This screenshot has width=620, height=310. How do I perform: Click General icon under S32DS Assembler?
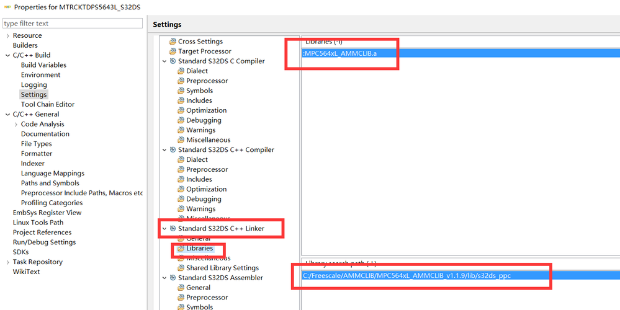tap(181, 288)
